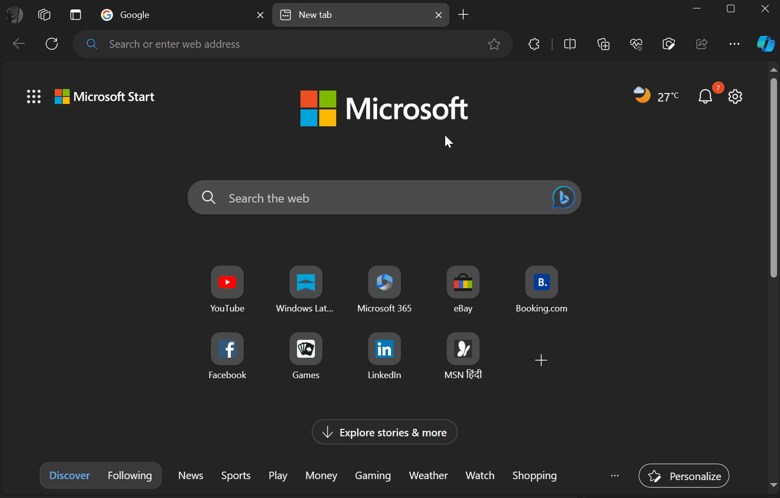780x498 pixels.
Task: Open the Play category
Action: (278, 476)
